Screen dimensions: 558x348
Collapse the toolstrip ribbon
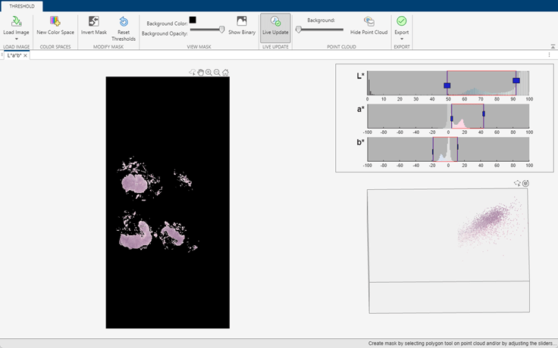click(552, 47)
